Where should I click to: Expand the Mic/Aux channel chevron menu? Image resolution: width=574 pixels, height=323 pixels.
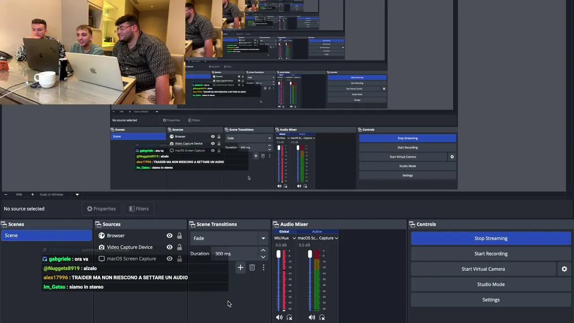pyautogui.click(x=294, y=238)
